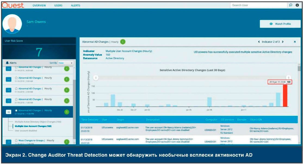The width and height of the screenshot is (303, 164).
Task: Open the OVERVIEW tab
Action: (39, 5)
